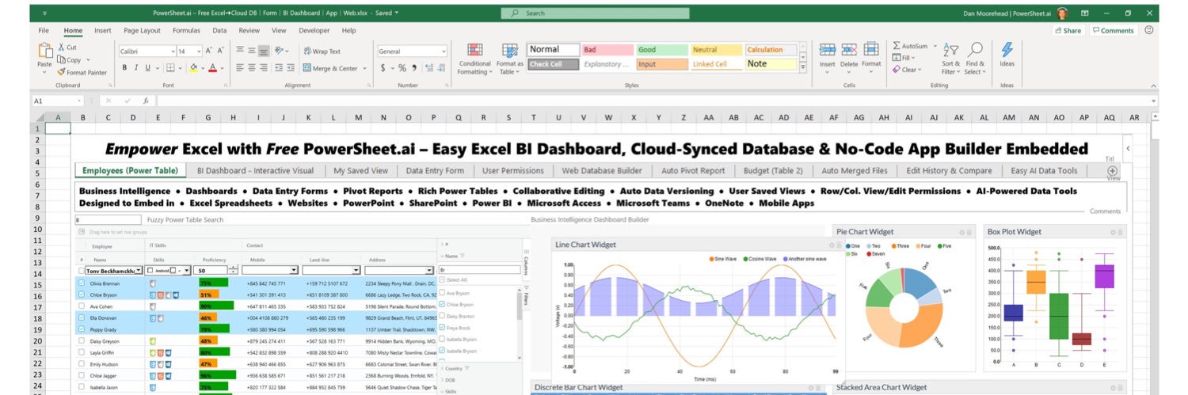Toggle checkbox for Olivia Brennan row
Screen dimensions: 1188x395
coord(82,283)
